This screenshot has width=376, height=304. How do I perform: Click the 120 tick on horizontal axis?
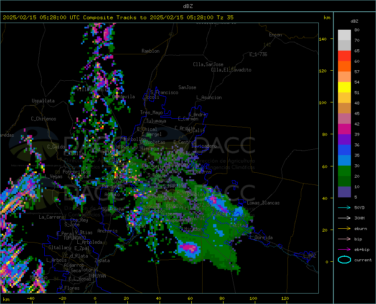[x=285, y=298]
